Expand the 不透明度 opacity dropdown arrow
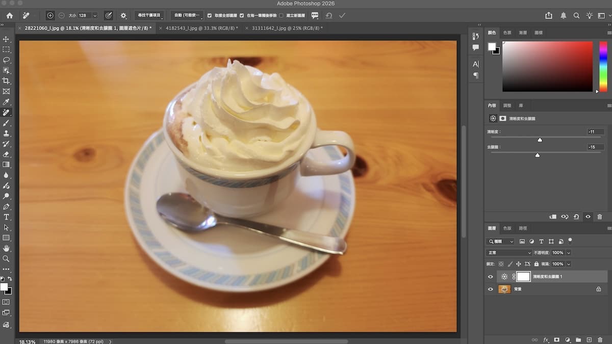The height and width of the screenshot is (344, 612). point(569,253)
